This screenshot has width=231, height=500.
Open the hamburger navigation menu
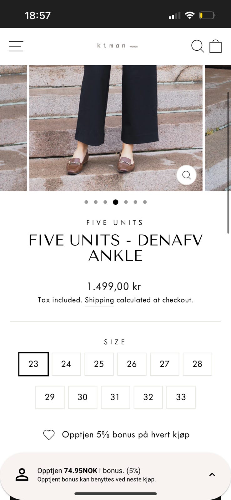tap(16, 46)
